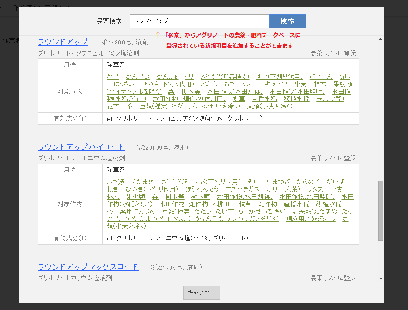Click registration text (第20109号、液剤)

(162, 148)
